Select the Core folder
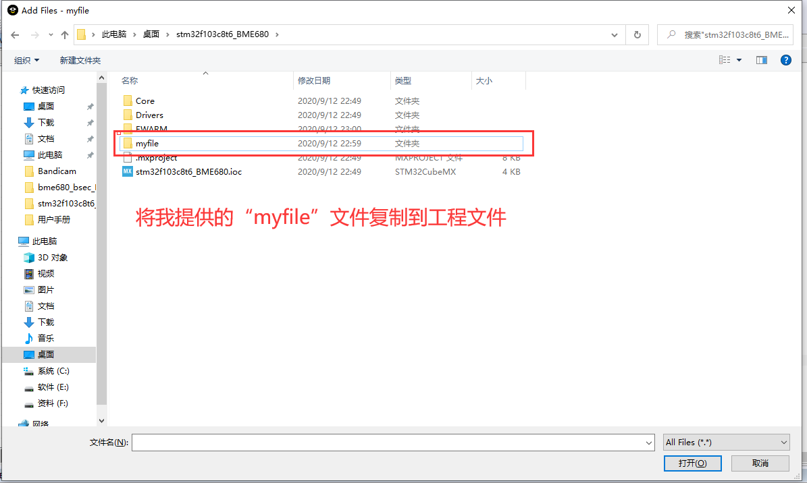 (x=143, y=101)
